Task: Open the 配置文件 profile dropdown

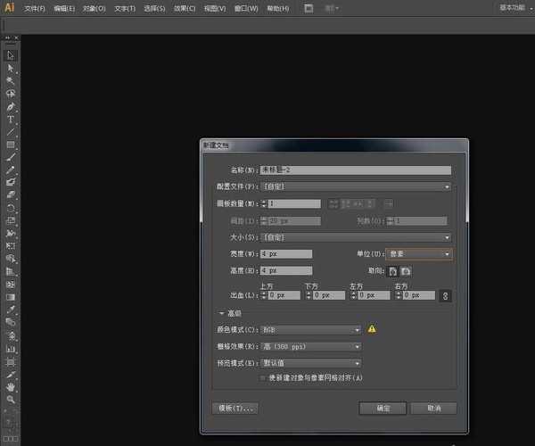Action: [x=356, y=186]
